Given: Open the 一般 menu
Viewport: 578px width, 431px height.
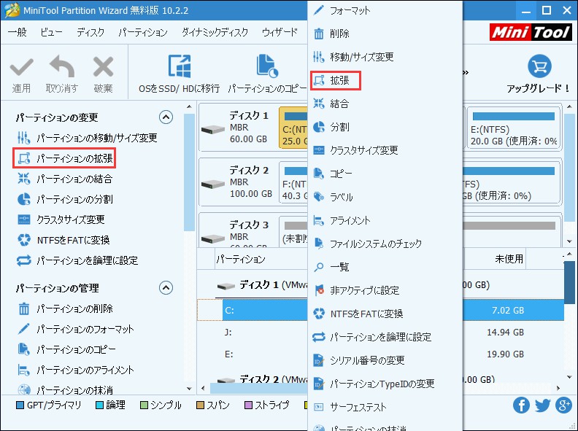Looking at the screenshot, I should [x=17, y=32].
